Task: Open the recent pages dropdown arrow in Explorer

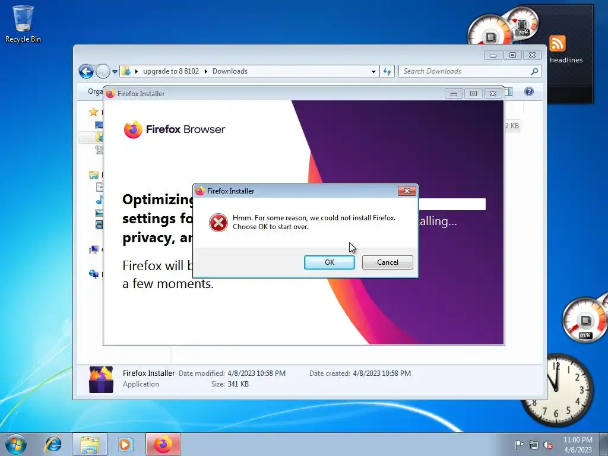Action: click(115, 71)
